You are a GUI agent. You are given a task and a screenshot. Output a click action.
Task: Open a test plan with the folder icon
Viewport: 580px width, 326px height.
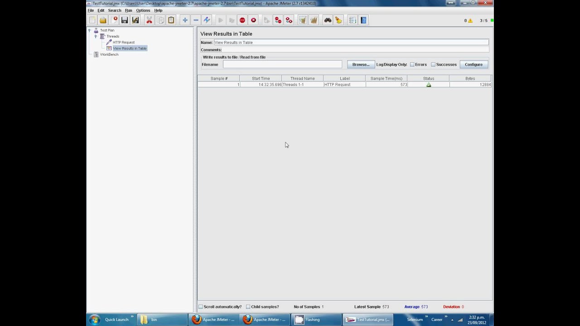[x=103, y=20]
